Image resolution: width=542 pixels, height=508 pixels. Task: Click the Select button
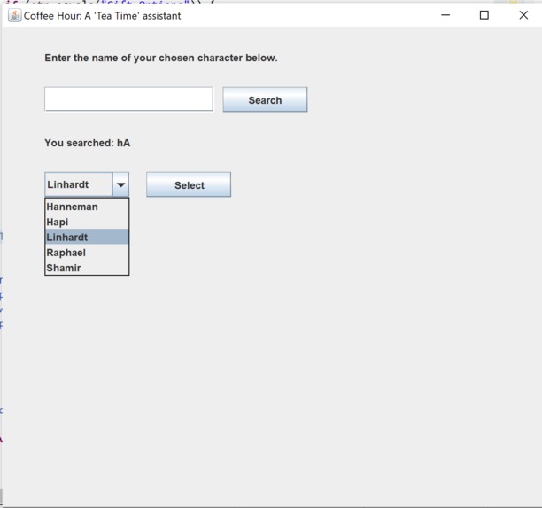189,184
